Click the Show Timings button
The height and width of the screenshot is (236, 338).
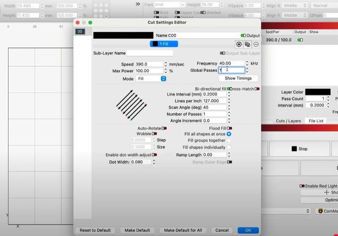coord(238,78)
